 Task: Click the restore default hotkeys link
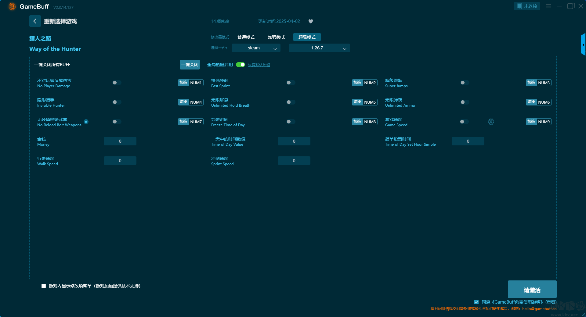coord(259,65)
